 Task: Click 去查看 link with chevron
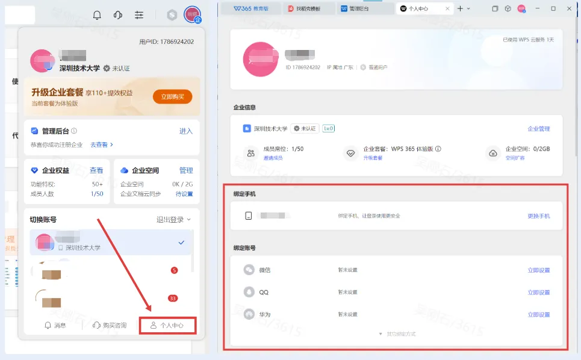(x=102, y=144)
